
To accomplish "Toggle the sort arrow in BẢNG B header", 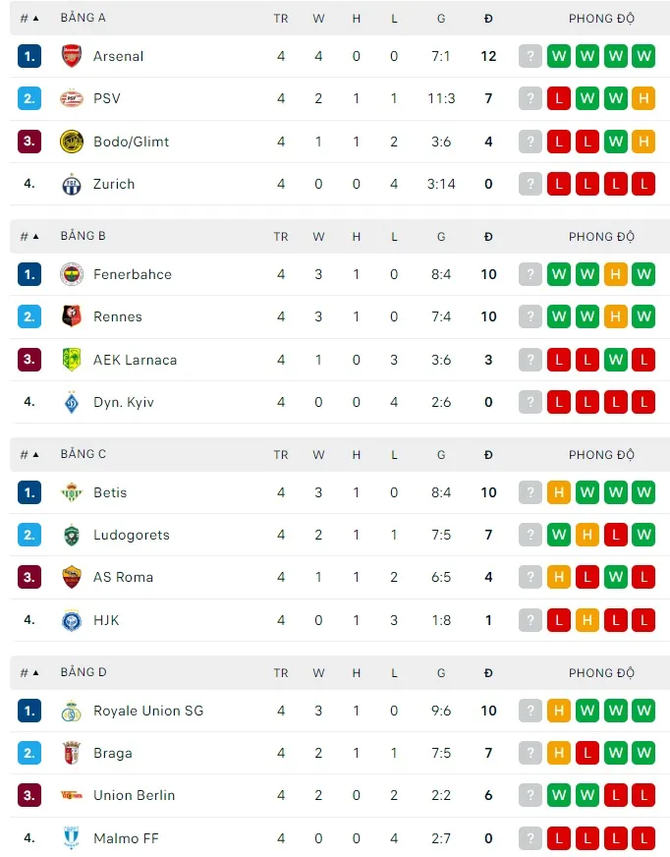I will pyautogui.click(x=35, y=236).
